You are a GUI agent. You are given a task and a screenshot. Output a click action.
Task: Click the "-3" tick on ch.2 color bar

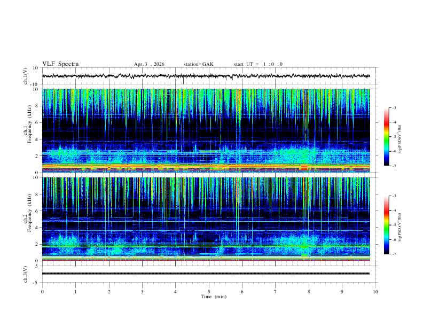click(394, 196)
